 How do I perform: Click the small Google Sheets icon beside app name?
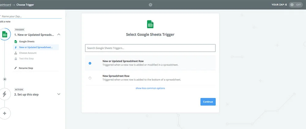point(16,41)
